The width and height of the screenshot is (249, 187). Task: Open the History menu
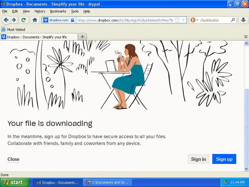pyautogui.click(x=40, y=11)
